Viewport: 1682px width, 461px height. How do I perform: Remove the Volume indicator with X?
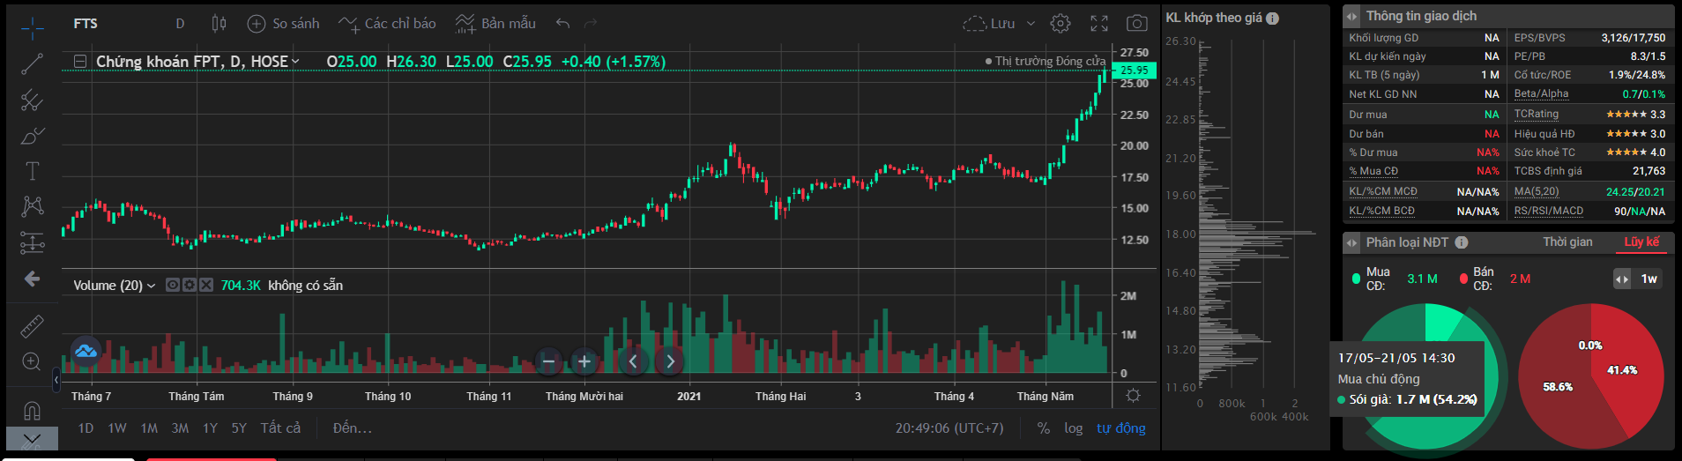(206, 285)
